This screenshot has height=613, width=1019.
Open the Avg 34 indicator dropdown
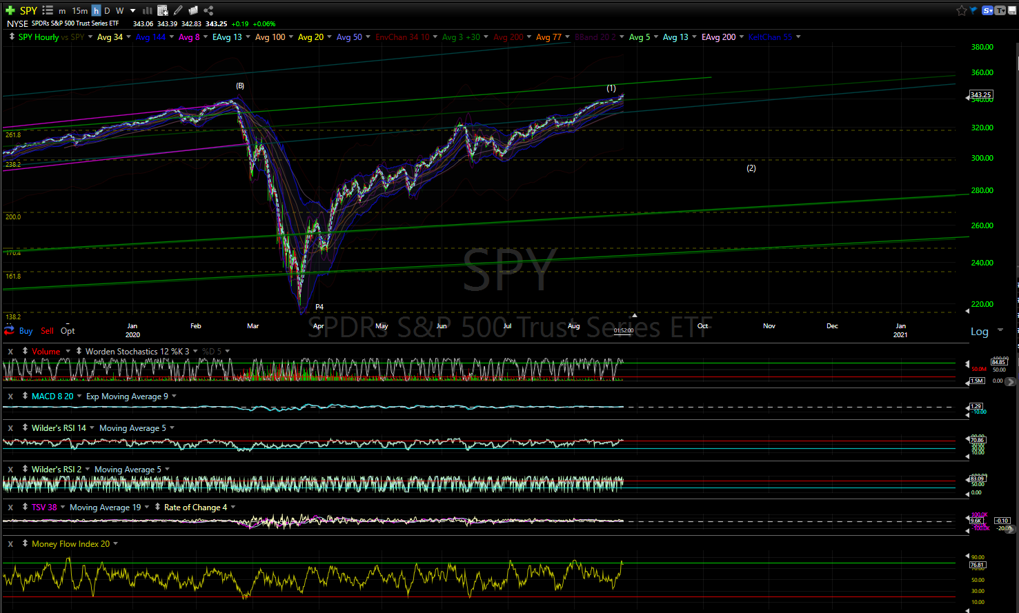pyautogui.click(x=129, y=37)
